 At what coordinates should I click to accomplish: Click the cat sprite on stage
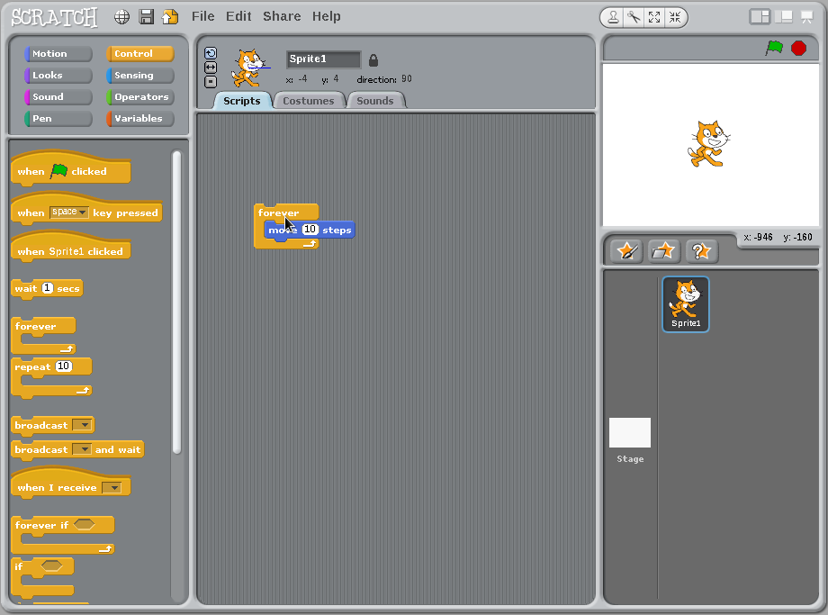pyautogui.click(x=708, y=144)
